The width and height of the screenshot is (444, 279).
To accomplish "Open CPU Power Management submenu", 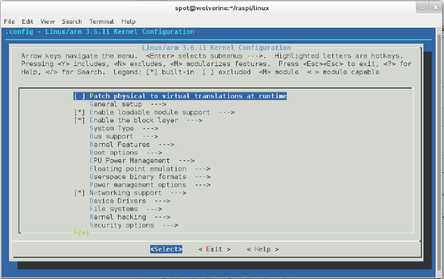I will point(142,161).
